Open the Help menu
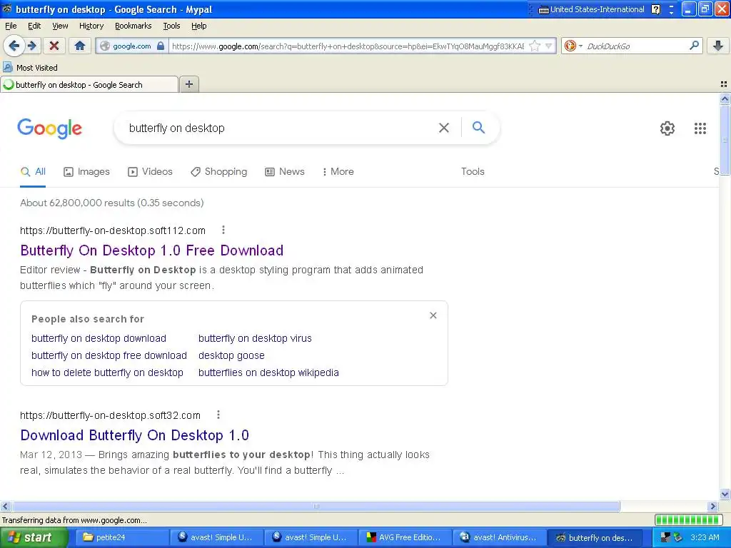This screenshot has width=731, height=548. click(199, 26)
